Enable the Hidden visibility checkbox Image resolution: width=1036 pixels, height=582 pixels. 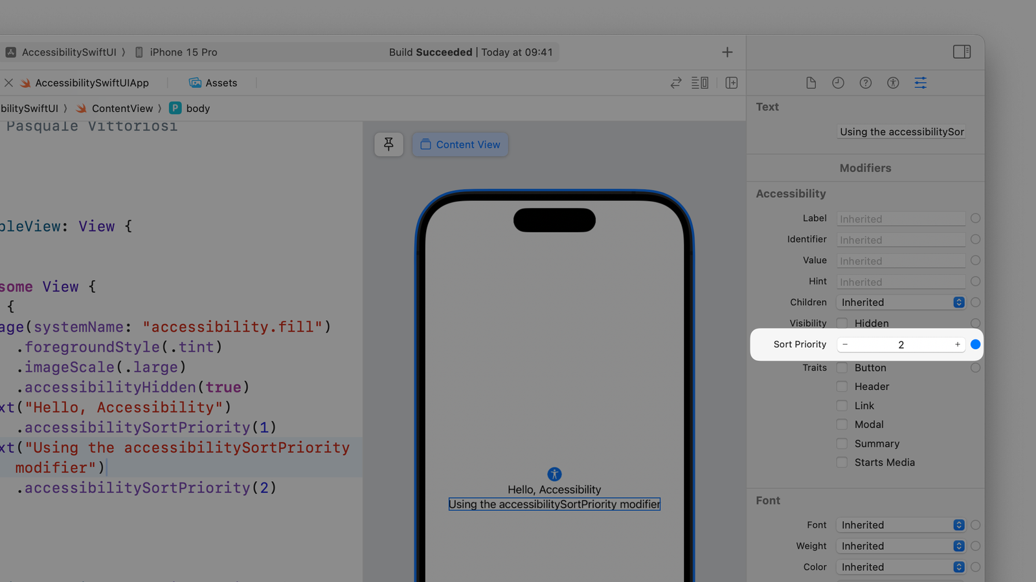tap(842, 323)
